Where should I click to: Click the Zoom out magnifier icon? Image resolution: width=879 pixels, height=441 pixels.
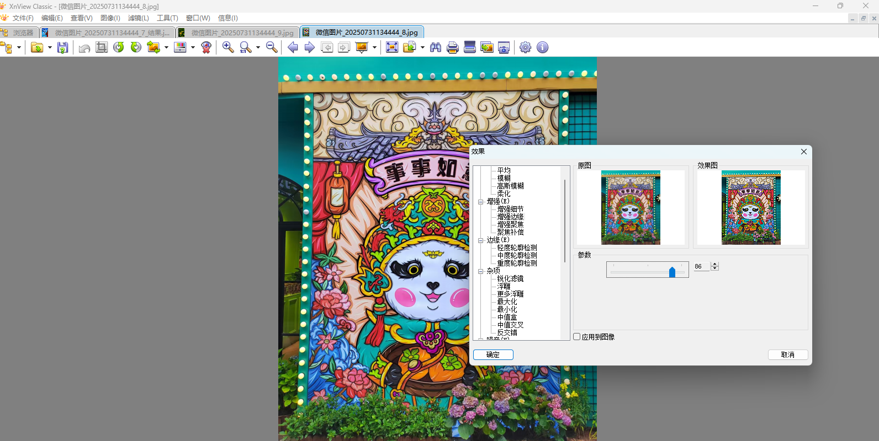[x=272, y=47]
